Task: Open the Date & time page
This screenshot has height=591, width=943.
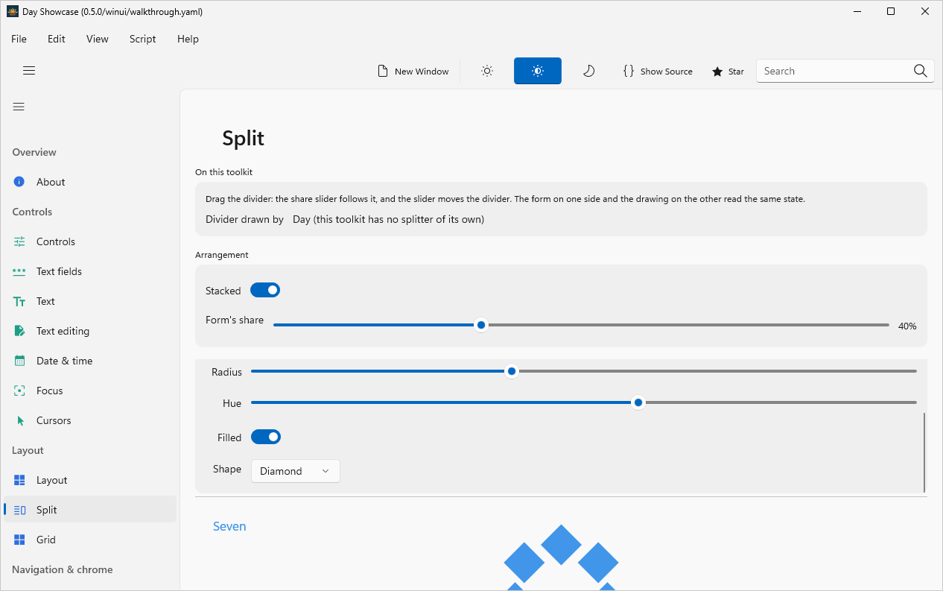Action: (x=90, y=361)
